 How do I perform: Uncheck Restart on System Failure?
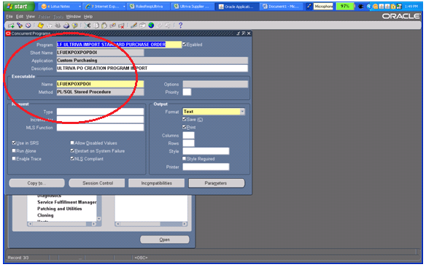point(72,150)
